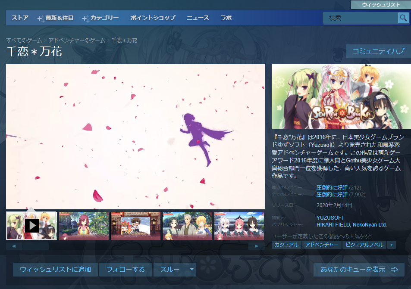Select the ビジュアルノベル tag
This screenshot has height=289, width=411.
(x=364, y=245)
